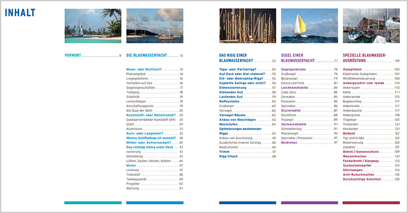This screenshot has height=213, width=408.
Task: Click the yellow-sail sailboat photo
Action: (310, 26)
